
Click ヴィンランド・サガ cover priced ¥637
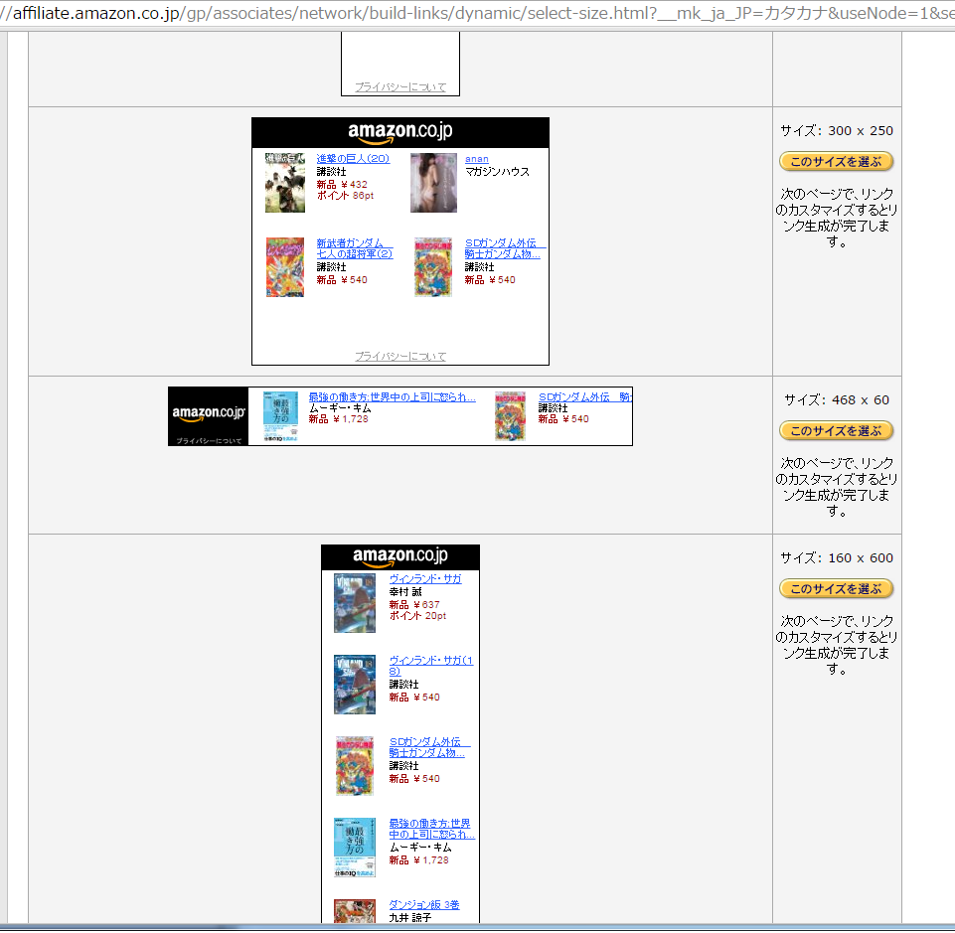point(355,603)
